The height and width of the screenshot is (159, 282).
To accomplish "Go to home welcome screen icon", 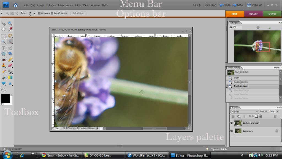I will [x=15, y=5].
